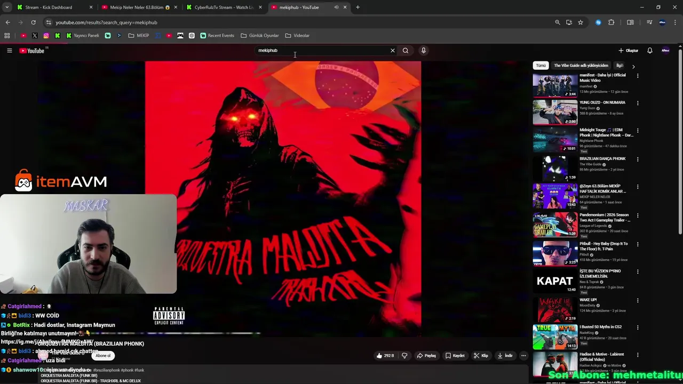
Task: Bookmark this page with star icon
Action: [581, 22]
